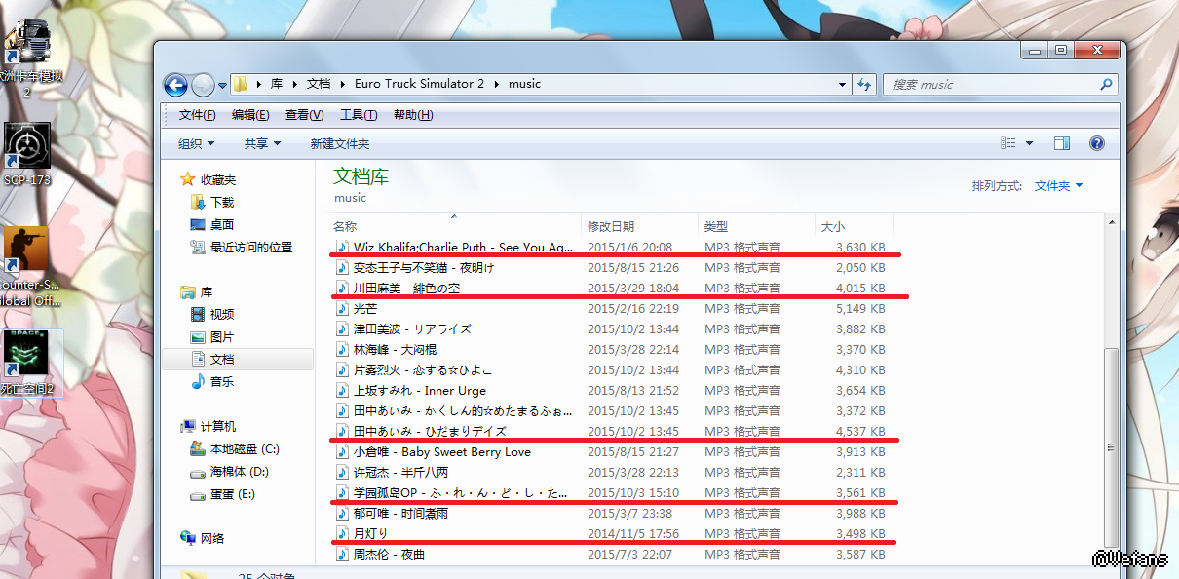Screen dimensions: 1179x579
Task: Toggle the preview pane icon
Action: point(1062,143)
